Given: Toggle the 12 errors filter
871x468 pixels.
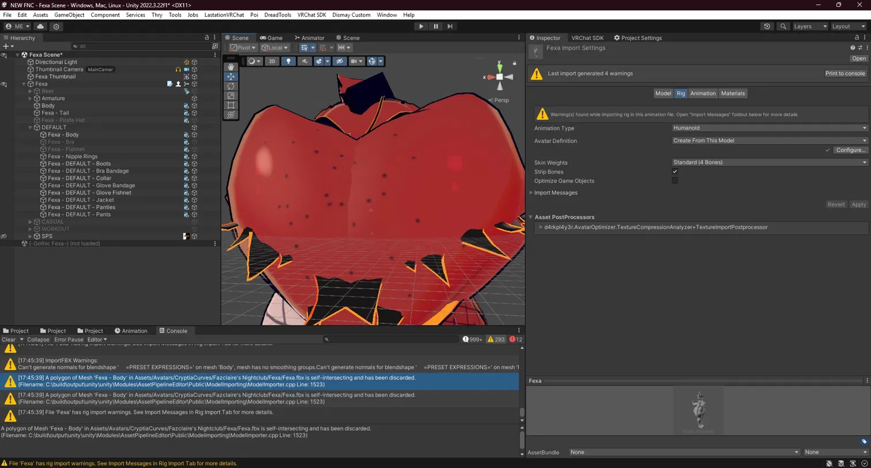Looking at the screenshot, I should [x=516, y=339].
